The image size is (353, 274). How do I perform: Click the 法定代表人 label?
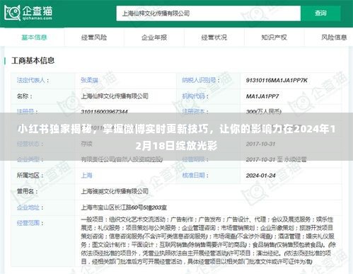tap(33, 81)
